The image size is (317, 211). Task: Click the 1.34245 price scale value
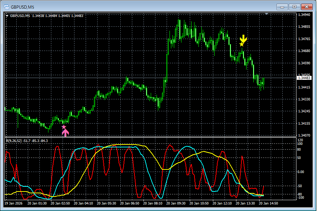click(x=304, y=111)
